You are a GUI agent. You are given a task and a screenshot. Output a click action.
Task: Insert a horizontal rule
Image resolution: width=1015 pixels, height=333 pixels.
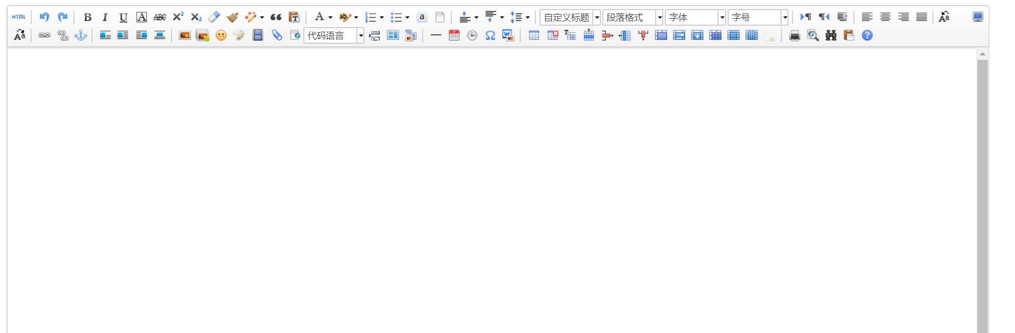436,35
